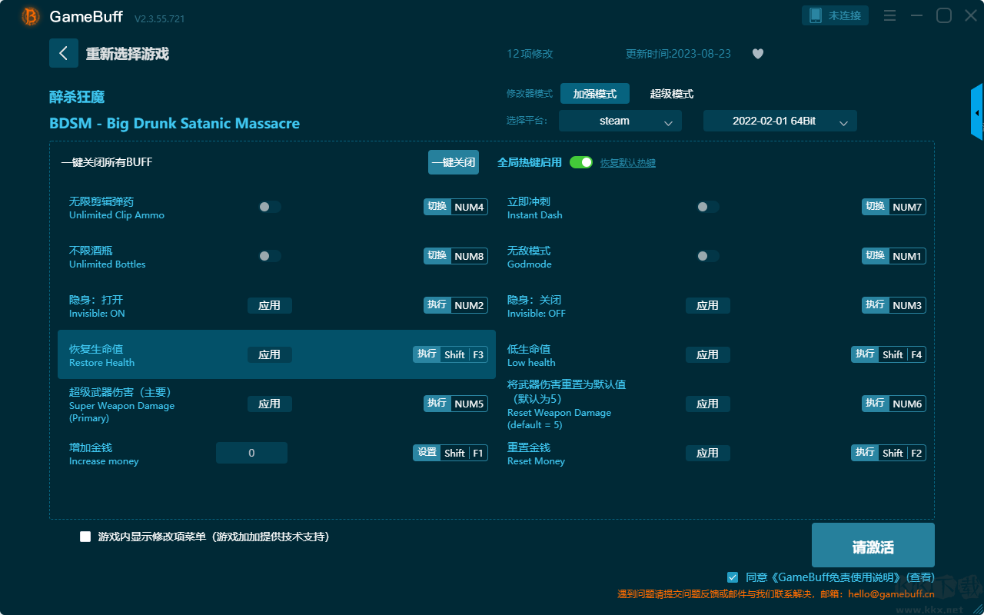The width and height of the screenshot is (984, 615).
Task: Switch to the 超级模式 mode tab
Action: (x=672, y=94)
